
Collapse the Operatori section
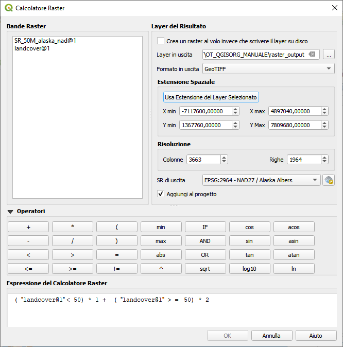(10, 212)
